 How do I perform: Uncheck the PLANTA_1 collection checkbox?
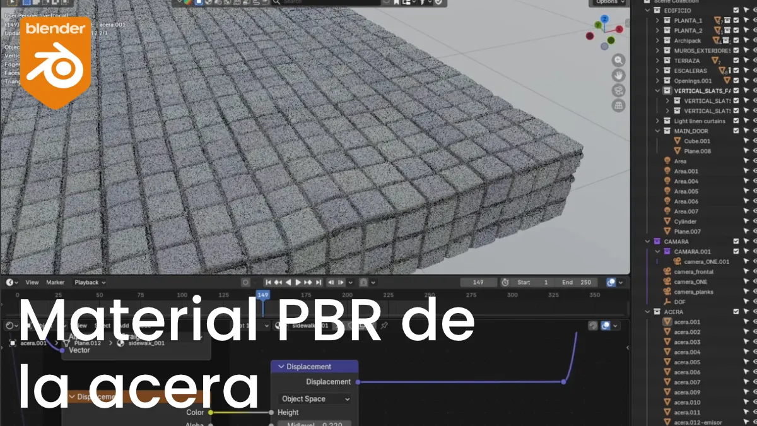tap(736, 20)
